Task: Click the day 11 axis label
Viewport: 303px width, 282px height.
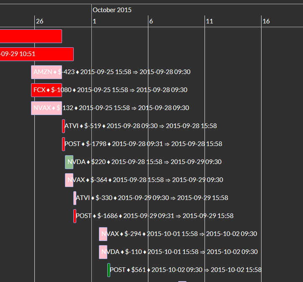Action: [x=210, y=21]
